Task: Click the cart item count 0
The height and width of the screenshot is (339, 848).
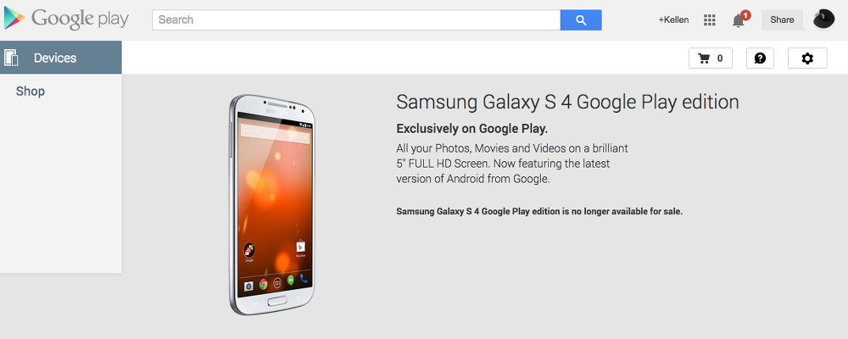Action: point(720,58)
